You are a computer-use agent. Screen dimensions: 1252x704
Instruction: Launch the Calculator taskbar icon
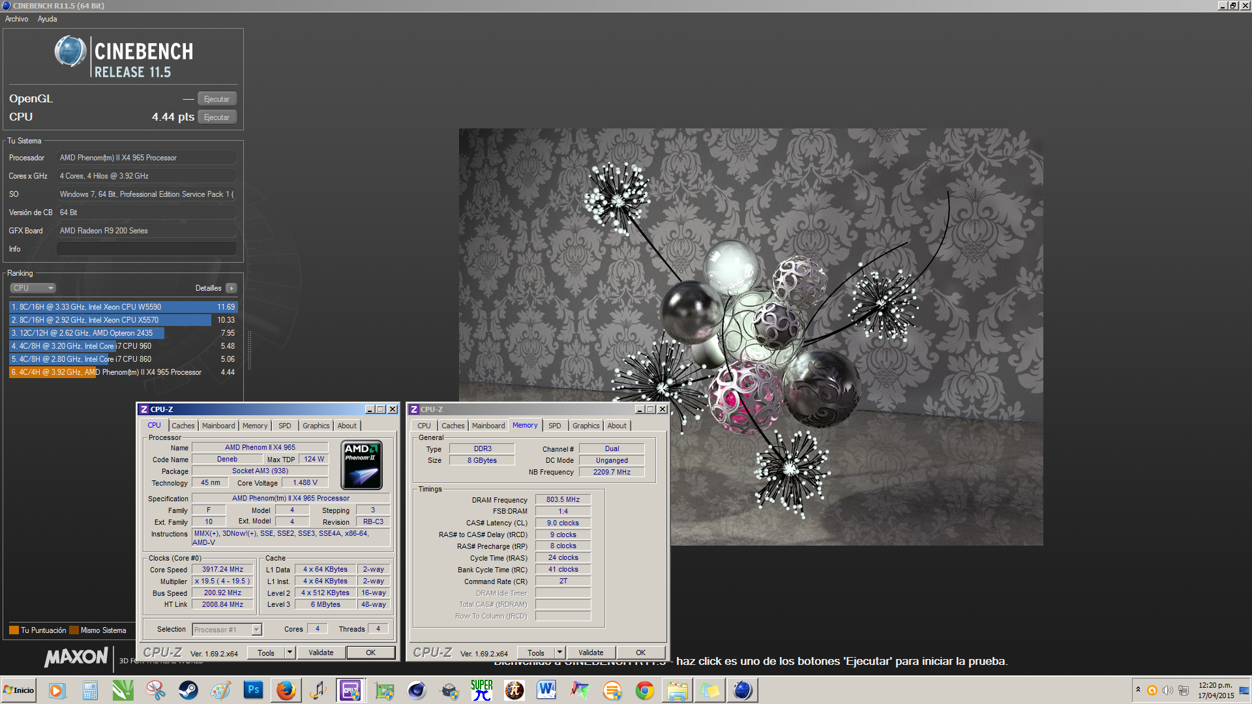click(x=90, y=690)
